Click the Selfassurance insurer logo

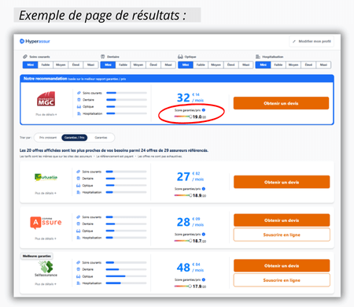pos(46,268)
